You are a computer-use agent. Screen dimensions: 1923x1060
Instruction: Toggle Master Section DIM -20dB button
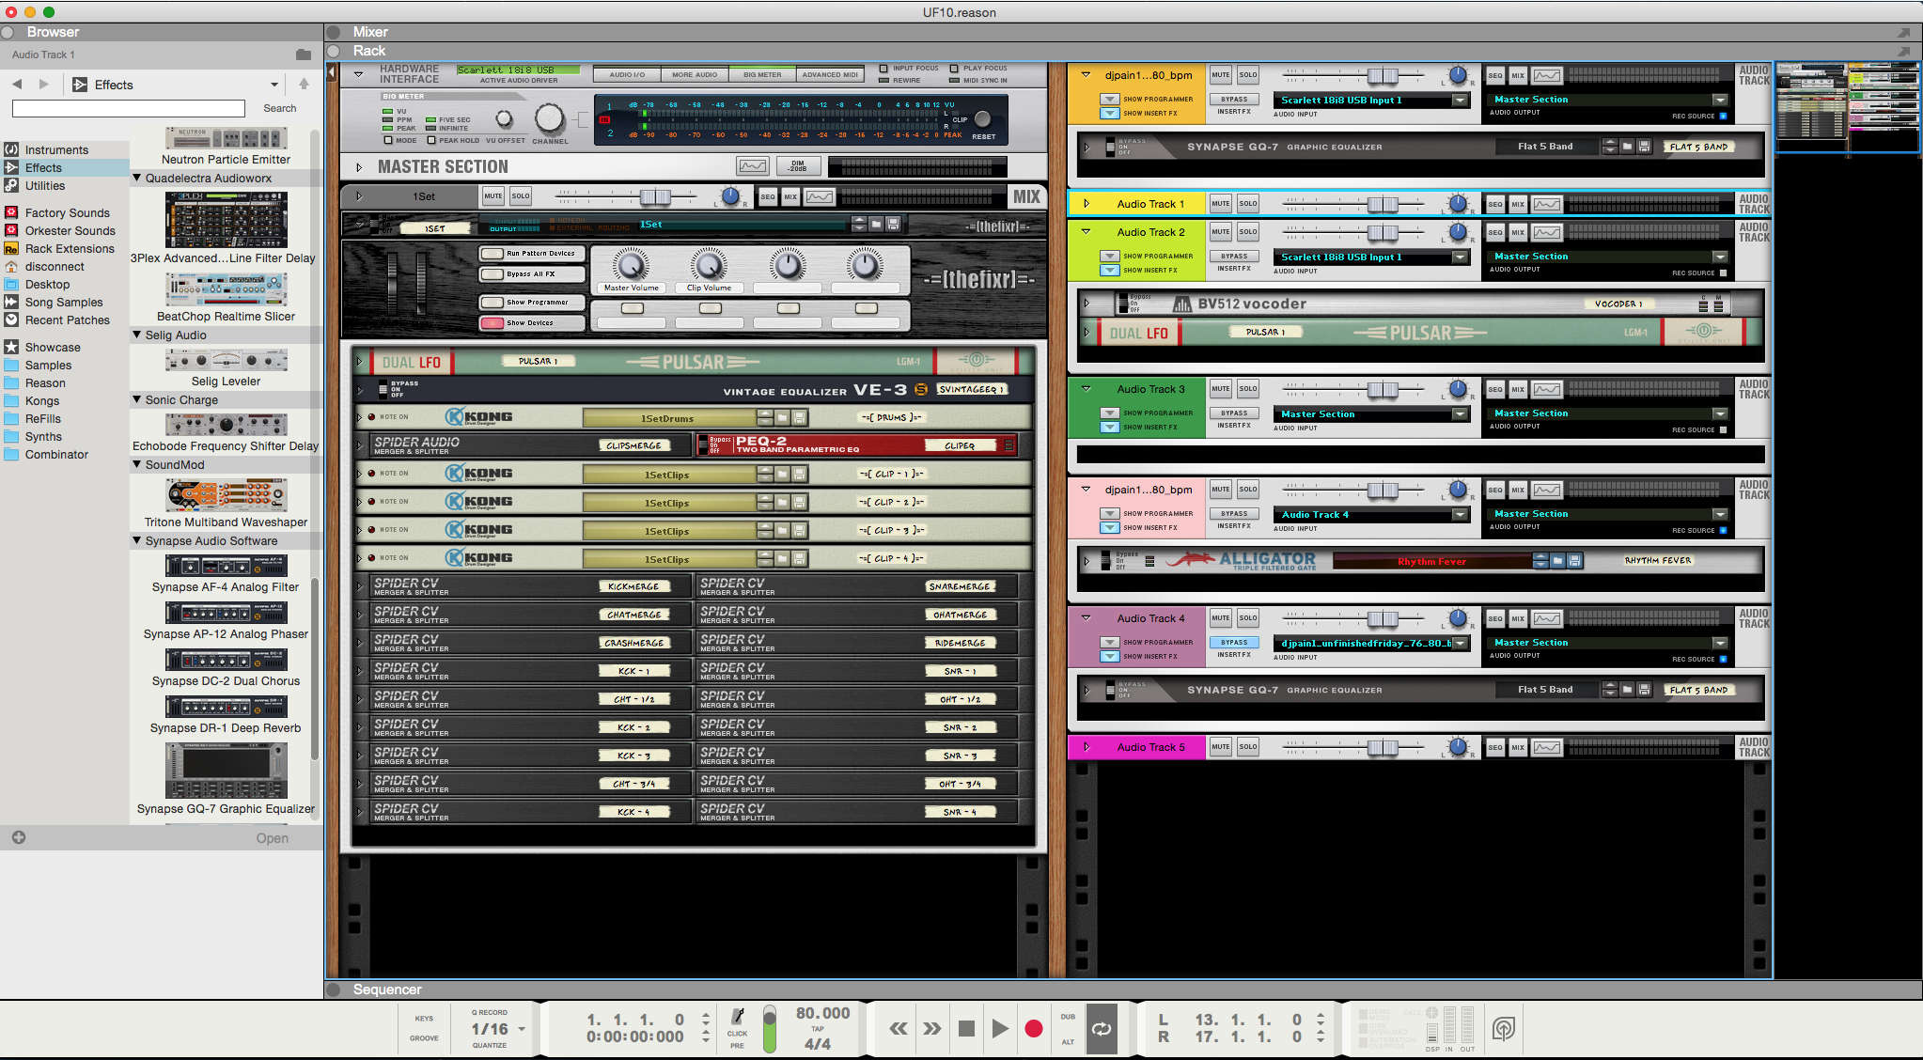click(798, 166)
